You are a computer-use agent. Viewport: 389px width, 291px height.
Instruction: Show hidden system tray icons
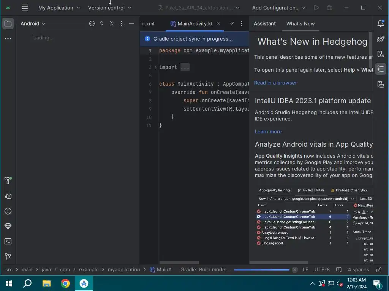[313, 283]
